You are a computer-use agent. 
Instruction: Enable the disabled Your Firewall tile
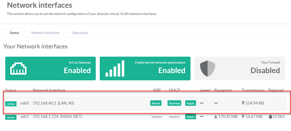coord(240,68)
